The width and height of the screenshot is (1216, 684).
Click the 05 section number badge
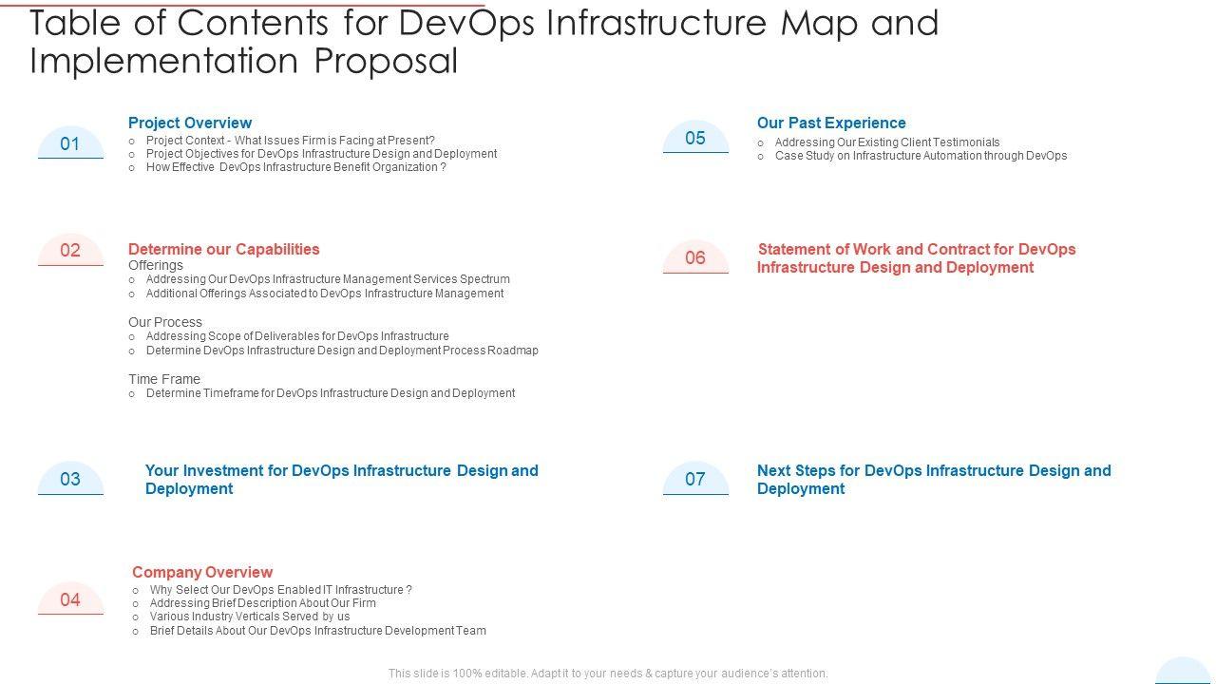click(695, 139)
